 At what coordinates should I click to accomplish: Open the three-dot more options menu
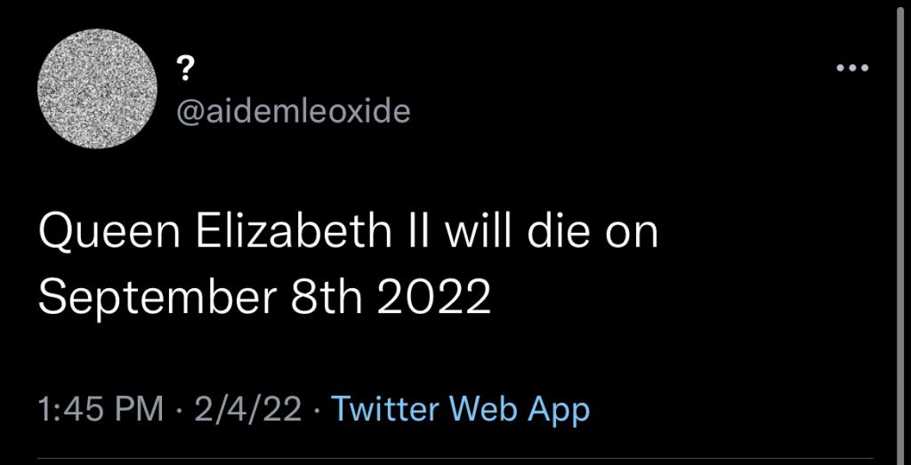pyautogui.click(x=852, y=68)
